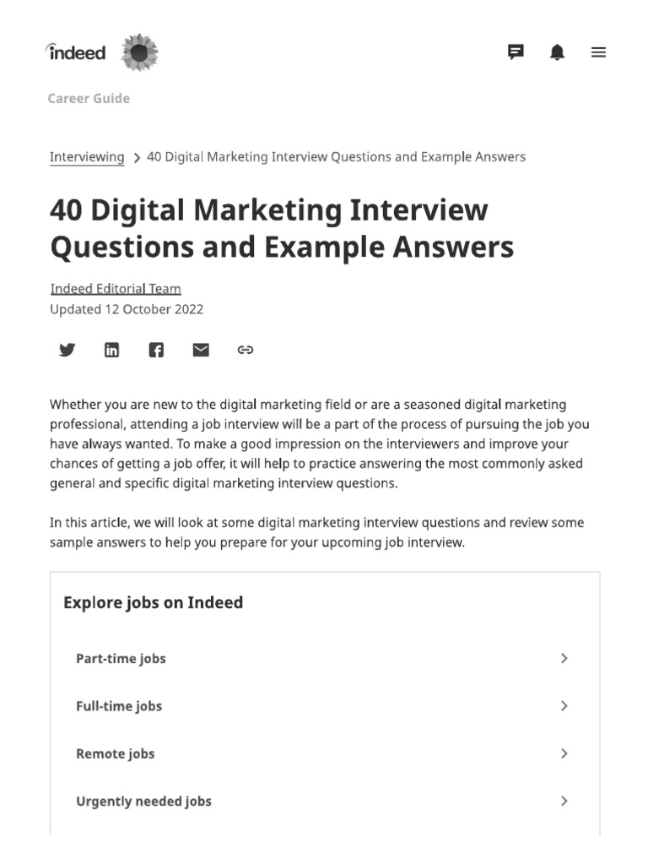The height and width of the screenshot is (865, 648).
Task: Share article on Twitter
Action: (67, 350)
